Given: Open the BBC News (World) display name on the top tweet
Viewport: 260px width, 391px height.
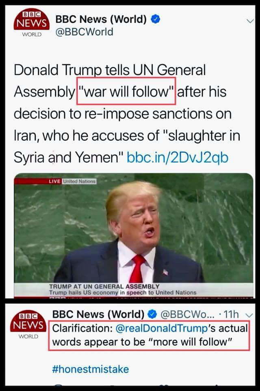Looking at the screenshot, I should (101, 19).
